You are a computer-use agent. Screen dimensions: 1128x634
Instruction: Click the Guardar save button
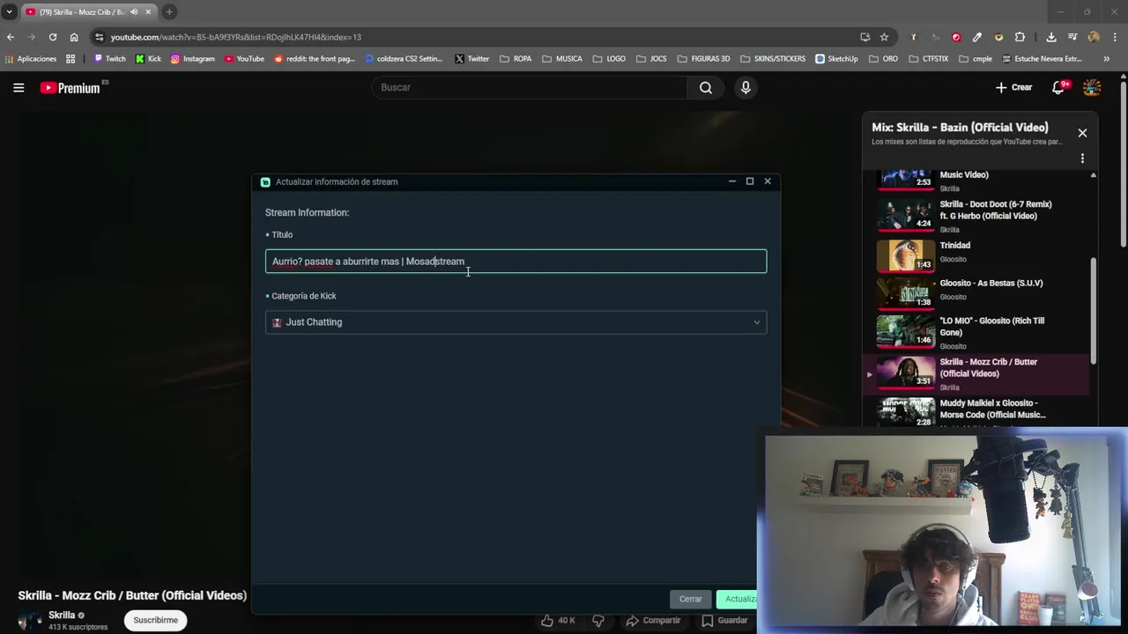pyautogui.click(x=724, y=620)
